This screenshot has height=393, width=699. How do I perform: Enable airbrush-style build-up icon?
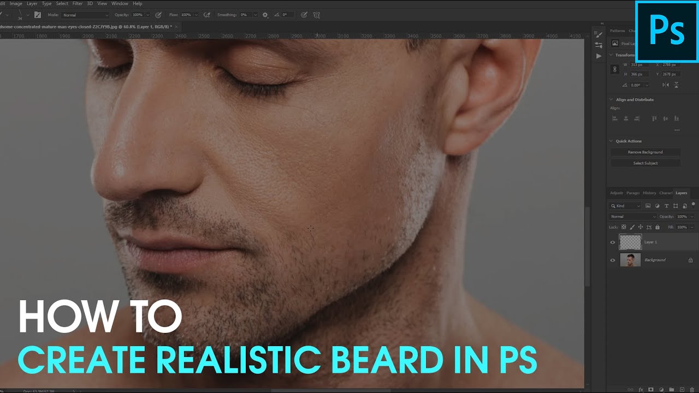tap(207, 15)
